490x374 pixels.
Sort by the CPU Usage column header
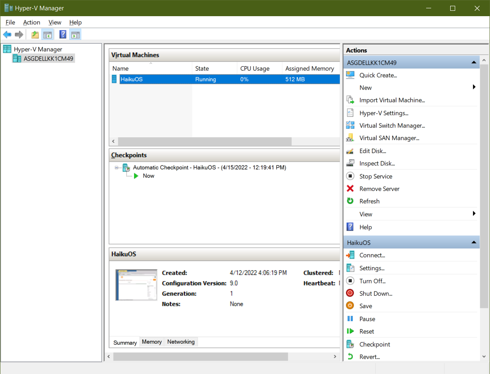tap(260, 68)
